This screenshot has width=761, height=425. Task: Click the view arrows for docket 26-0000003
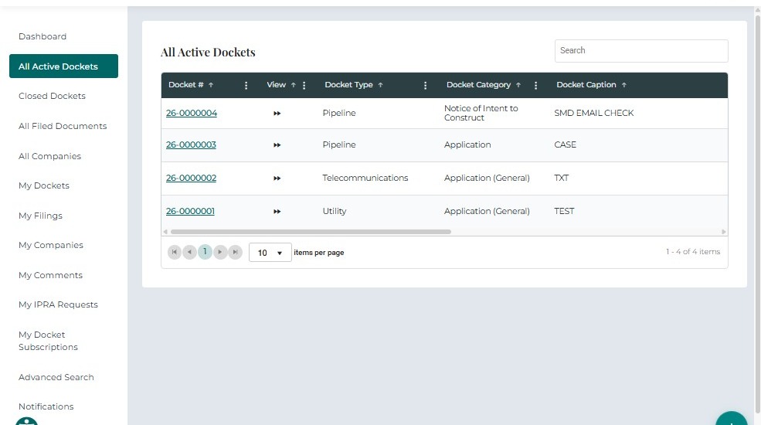point(277,145)
